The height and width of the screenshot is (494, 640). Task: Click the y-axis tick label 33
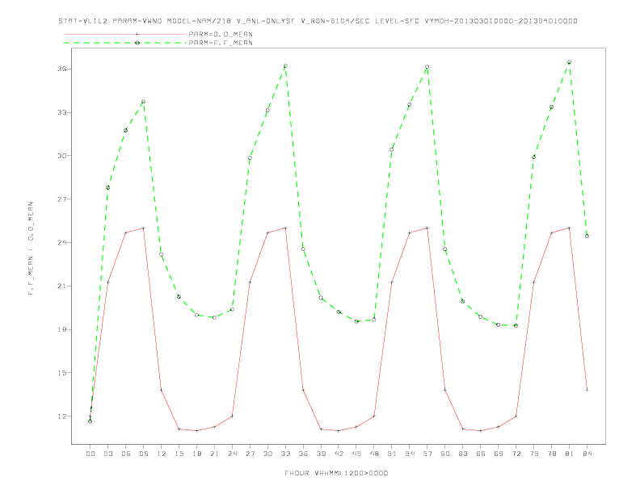click(x=61, y=112)
